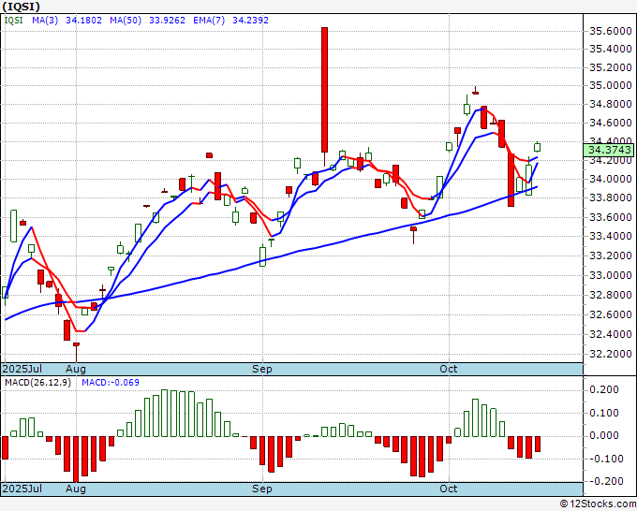The height and width of the screenshot is (511, 637).
Task: Click the MA(50) legend label
Action: point(126,20)
